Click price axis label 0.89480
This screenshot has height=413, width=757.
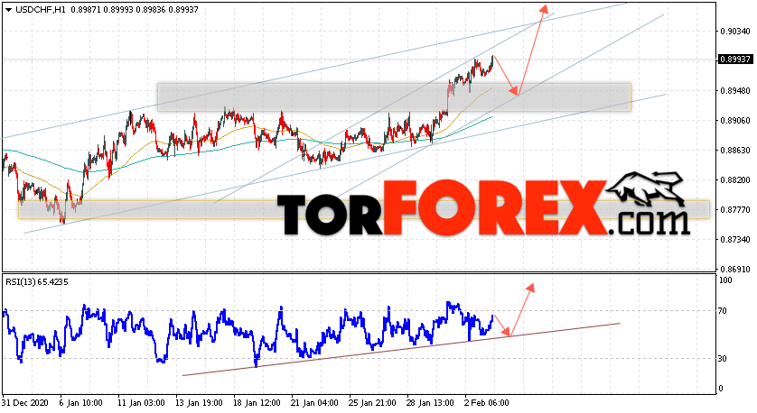click(x=734, y=90)
